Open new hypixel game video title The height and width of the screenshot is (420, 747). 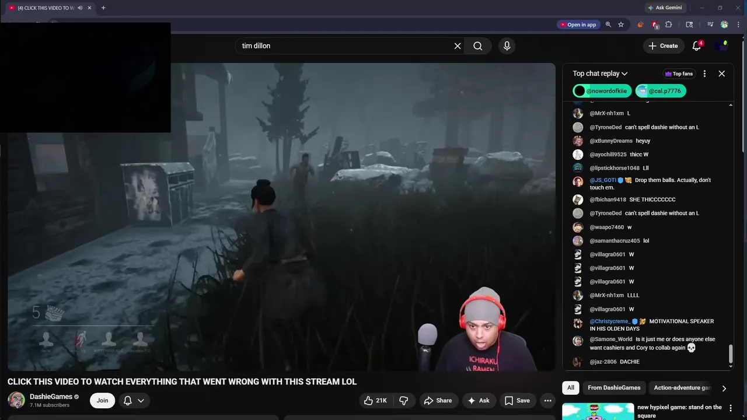tap(680, 411)
